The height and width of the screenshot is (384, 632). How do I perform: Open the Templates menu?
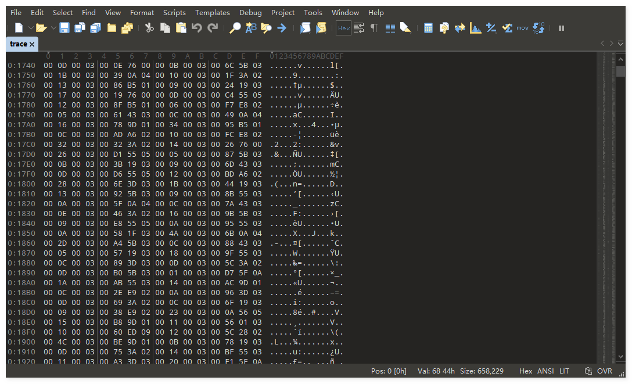click(212, 12)
